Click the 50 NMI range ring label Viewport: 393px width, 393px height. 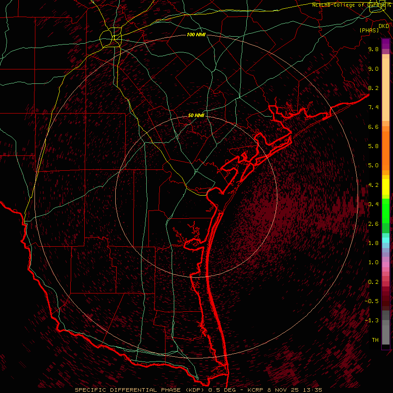click(x=196, y=116)
